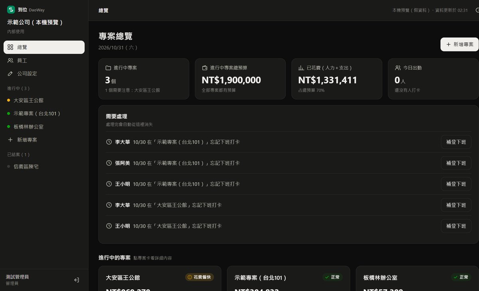This screenshot has height=291, width=479.
Task: Open the 示範專案（台北101） project card
Action: pyautogui.click(x=289, y=279)
